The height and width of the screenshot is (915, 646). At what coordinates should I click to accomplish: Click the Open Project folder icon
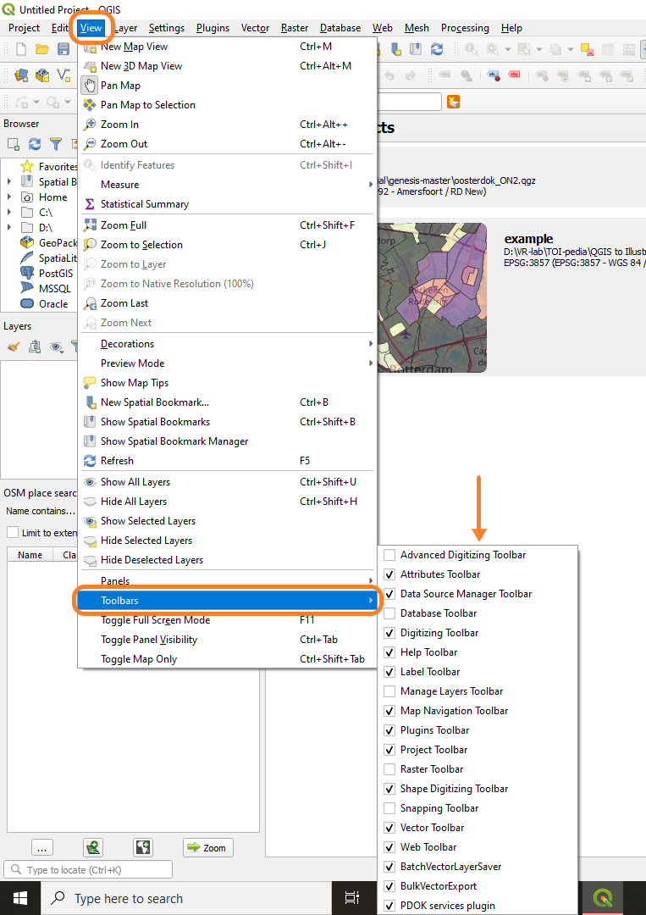[42, 49]
